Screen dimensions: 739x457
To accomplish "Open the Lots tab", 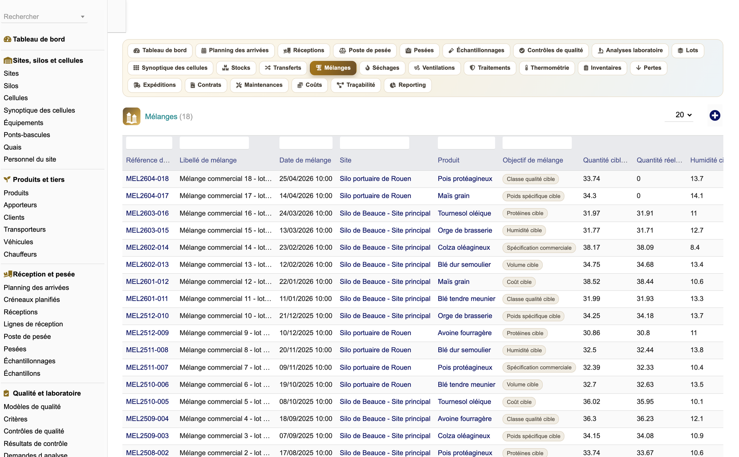I will (688, 50).
